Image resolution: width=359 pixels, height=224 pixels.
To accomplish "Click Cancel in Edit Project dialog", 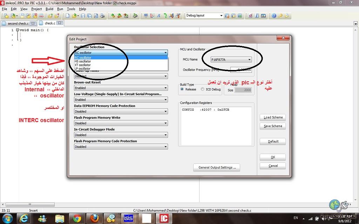I will 273,166.
